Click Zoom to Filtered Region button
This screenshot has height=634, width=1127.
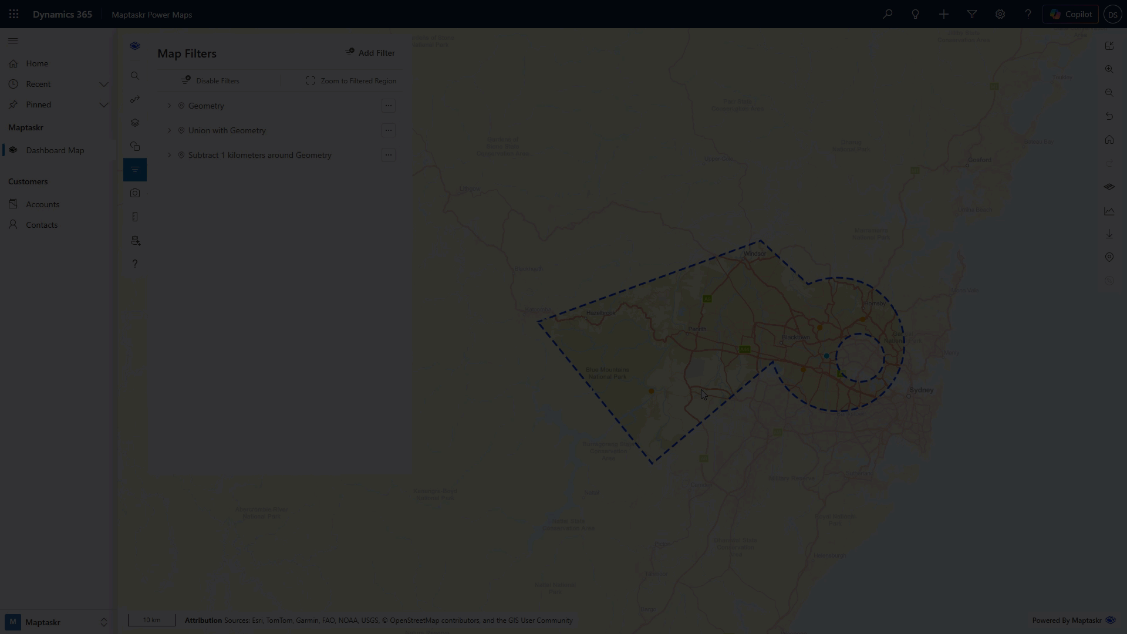click(351, 81)
